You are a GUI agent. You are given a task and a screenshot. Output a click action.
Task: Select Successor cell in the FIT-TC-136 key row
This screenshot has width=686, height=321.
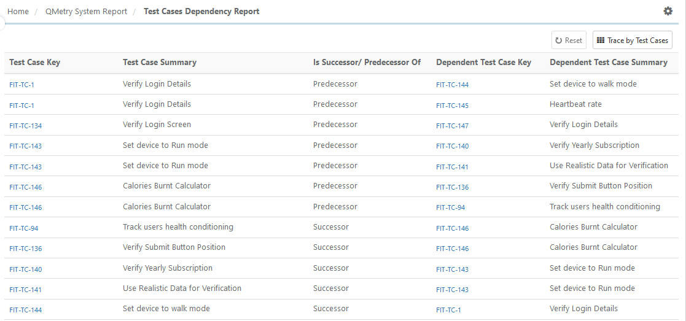click(331, 247)
